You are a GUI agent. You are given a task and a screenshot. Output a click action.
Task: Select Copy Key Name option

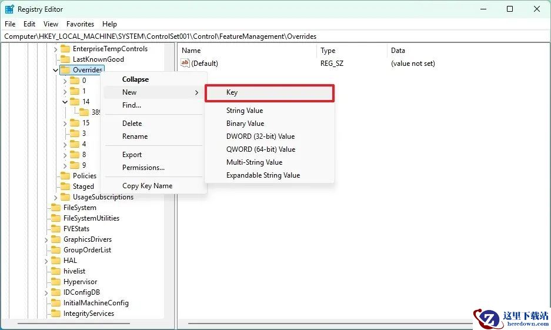pyautogui.click(x=153, y=186)
